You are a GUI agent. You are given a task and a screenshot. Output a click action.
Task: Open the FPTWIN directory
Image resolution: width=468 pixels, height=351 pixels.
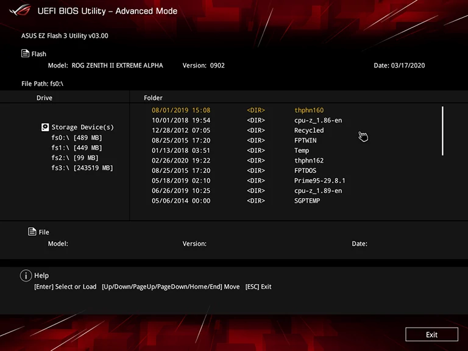point(305,141)
